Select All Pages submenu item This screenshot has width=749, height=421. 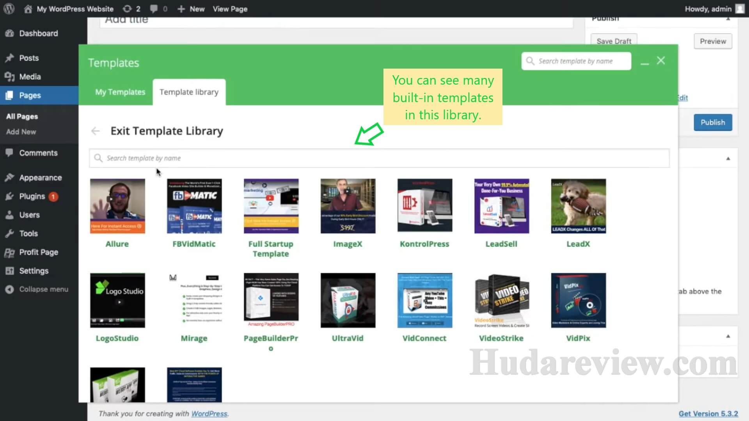(22, 117)
